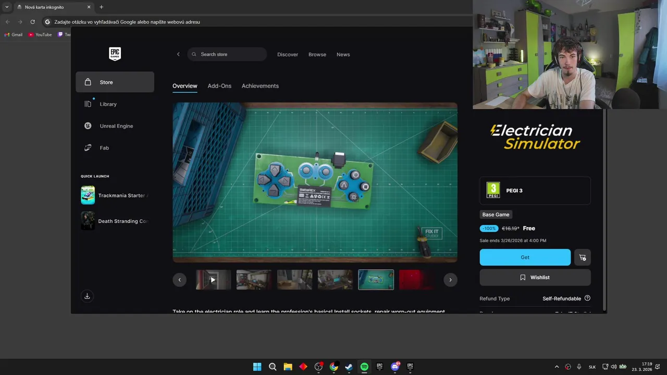667x375 pixels.
Task: Switch to the Achievements tab
Action: tap(260, 86)
